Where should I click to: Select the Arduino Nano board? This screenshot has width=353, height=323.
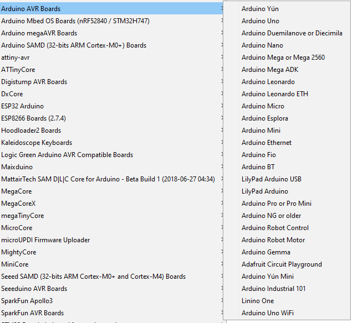coord(287,45)
